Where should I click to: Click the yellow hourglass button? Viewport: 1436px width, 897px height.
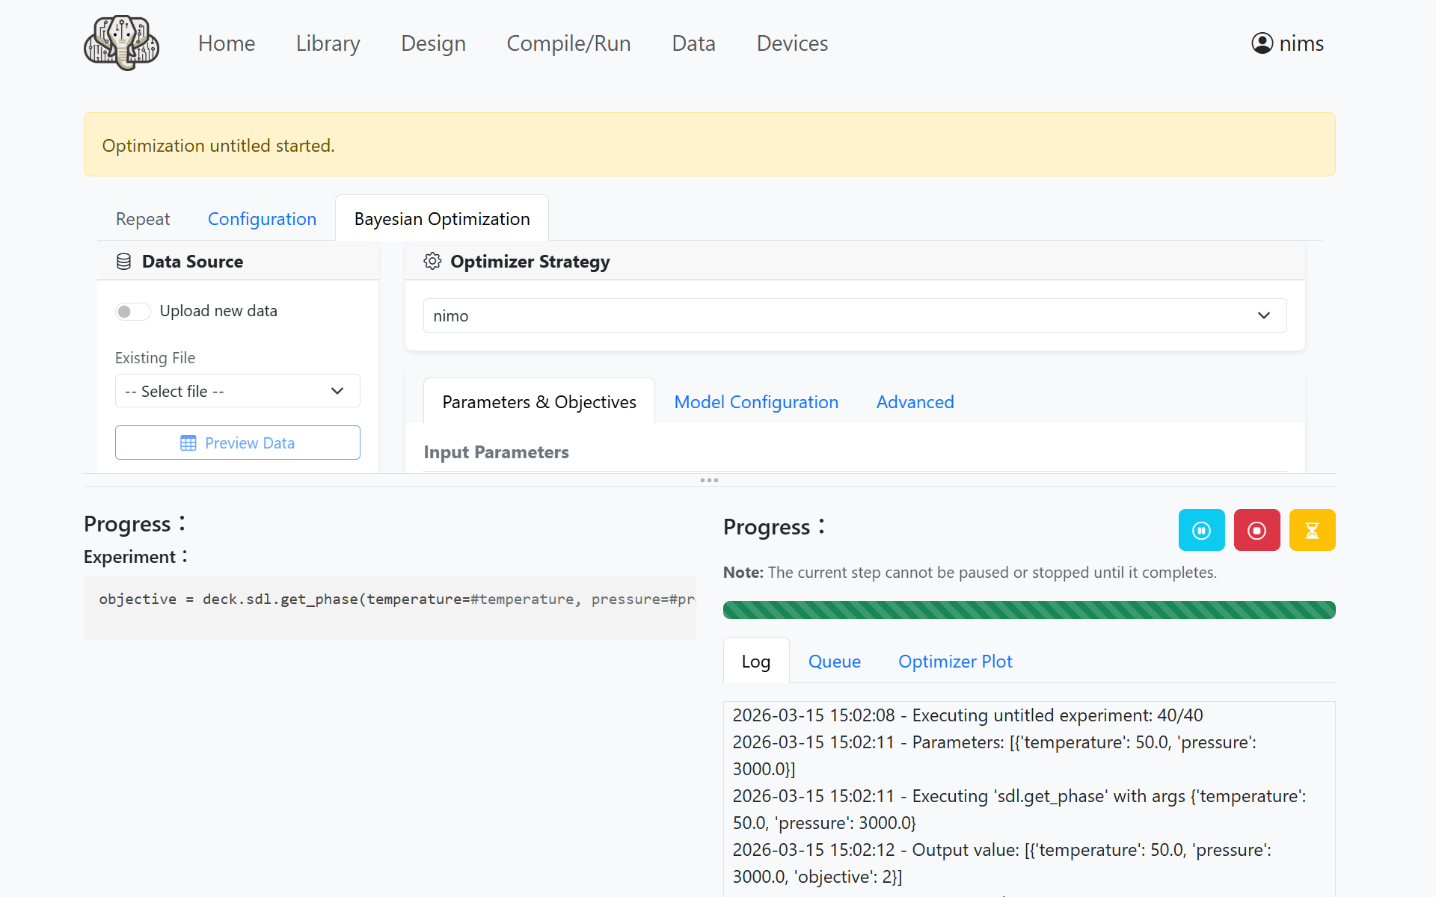[1312, 530]
